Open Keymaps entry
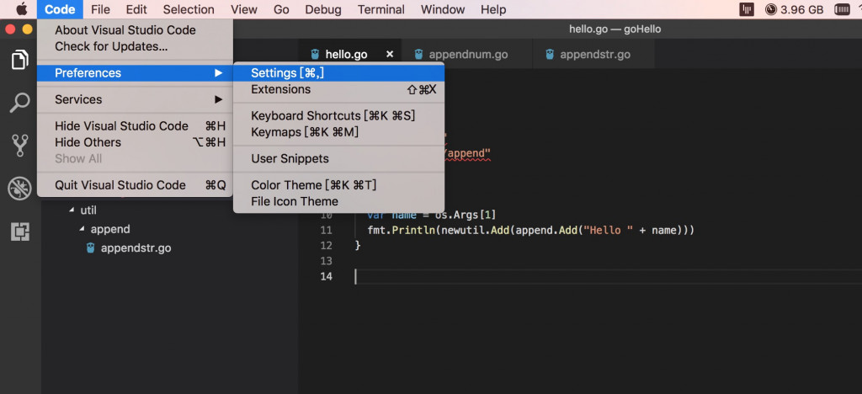Viewport: 862px width, 394px height. click(x=338, y=132)
